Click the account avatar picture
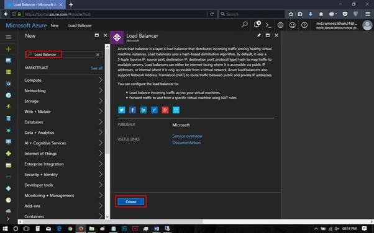374x233 pixels. (x=367, y=25)
